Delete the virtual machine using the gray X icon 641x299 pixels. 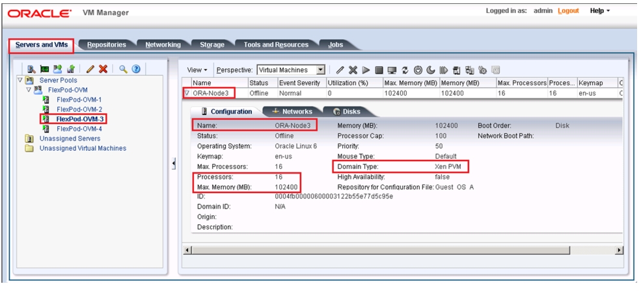click(x=353, y=70)
